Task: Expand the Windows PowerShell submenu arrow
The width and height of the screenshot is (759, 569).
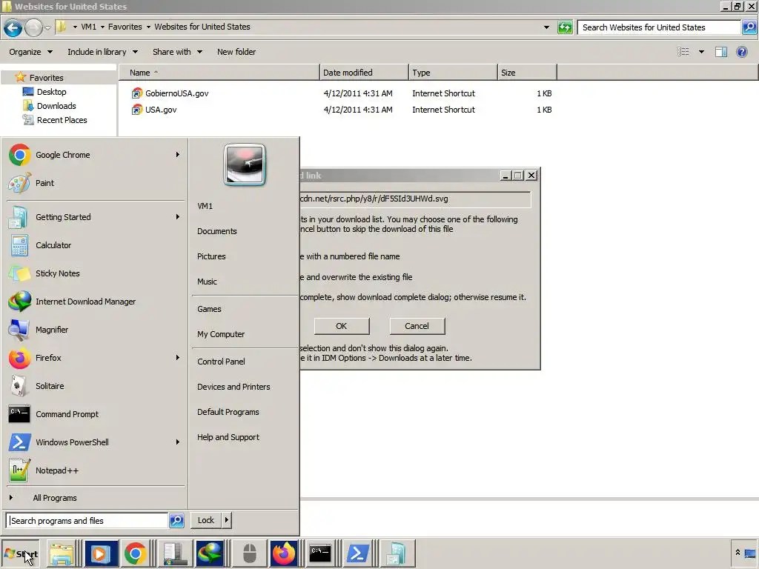Action: point(178,442)
